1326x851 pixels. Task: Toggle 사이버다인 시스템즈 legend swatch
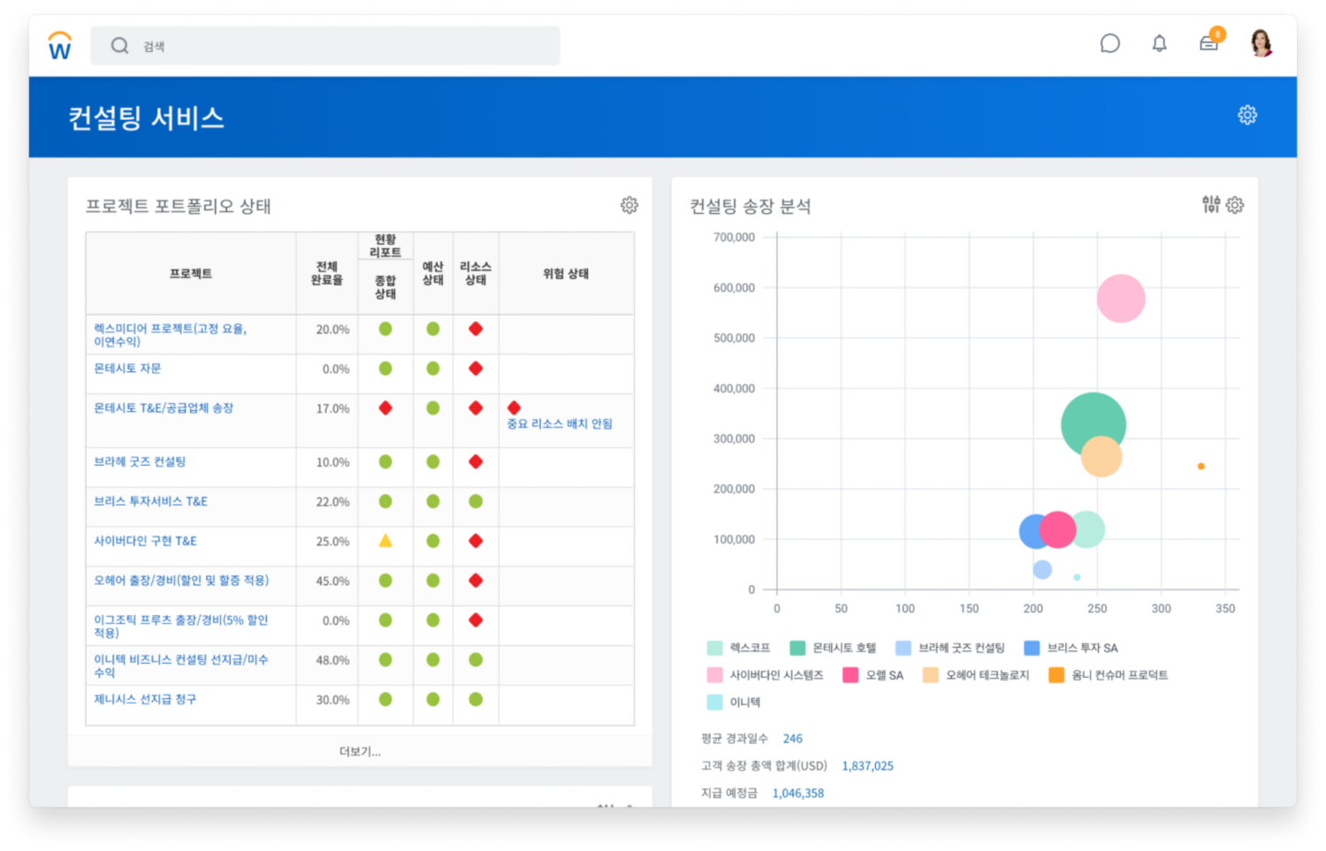pos(715,675)
